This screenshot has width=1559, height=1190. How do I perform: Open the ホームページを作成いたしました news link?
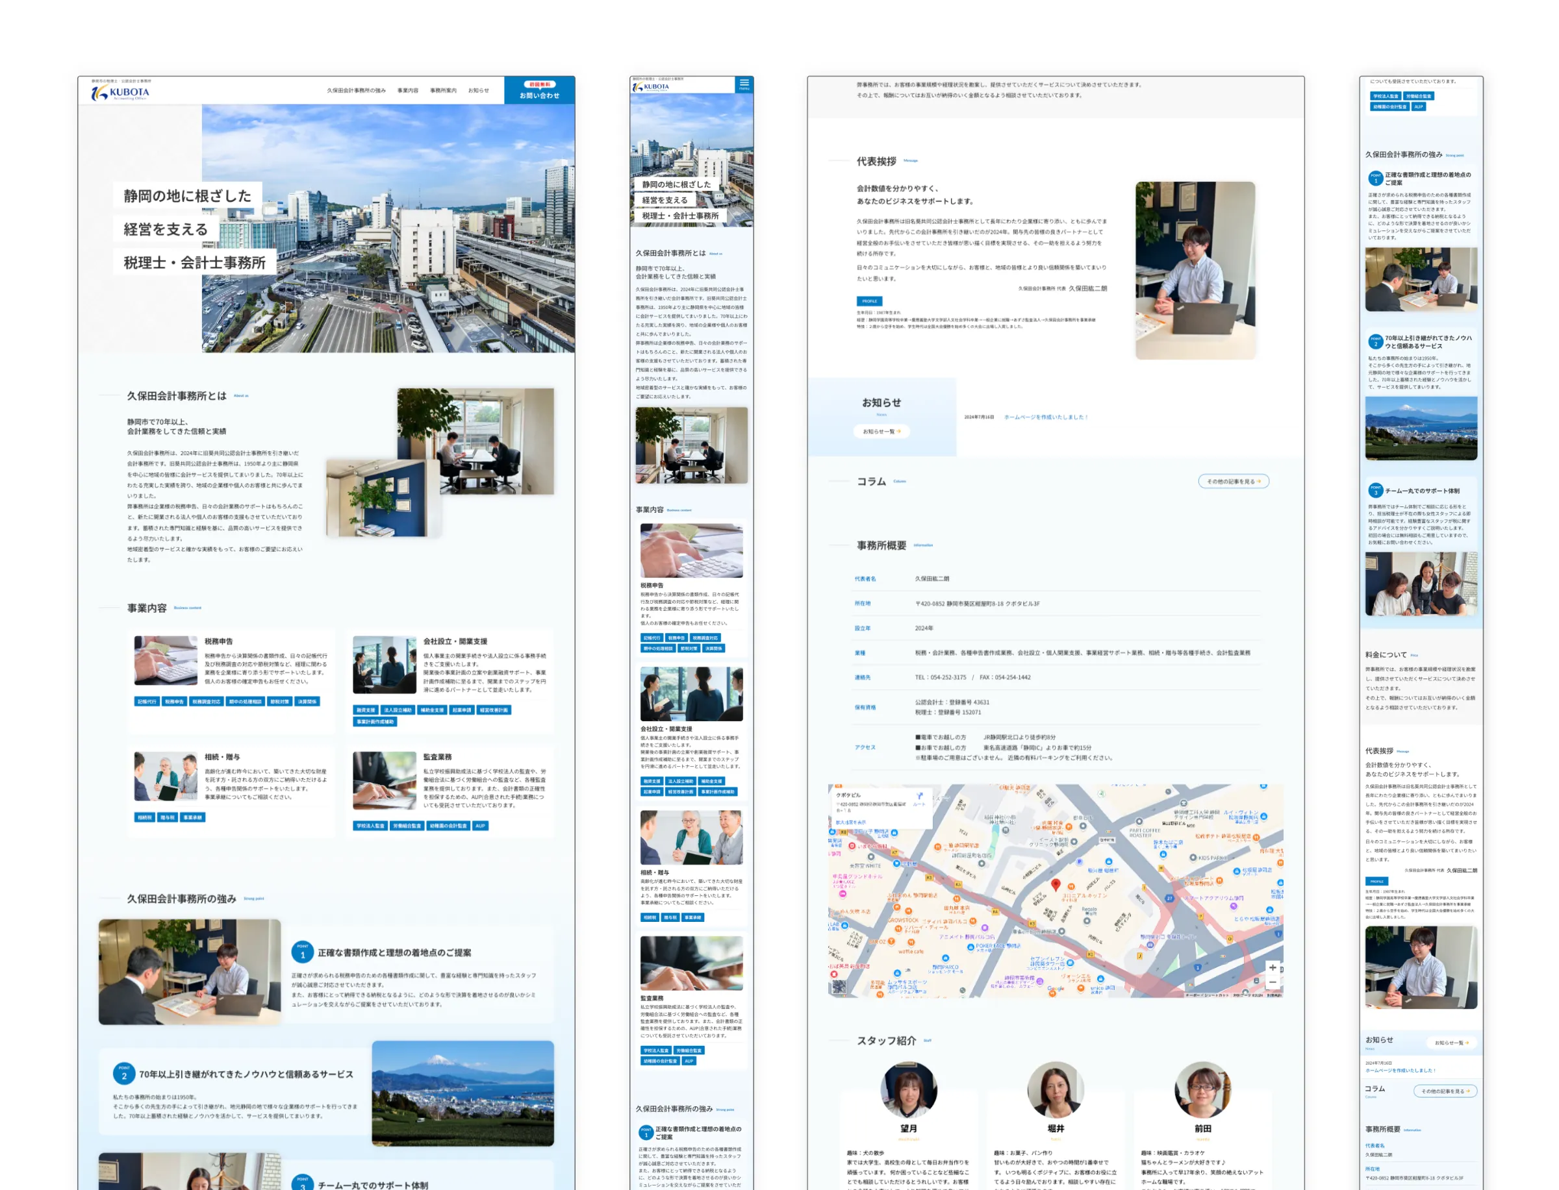[x=1045, y=417]
